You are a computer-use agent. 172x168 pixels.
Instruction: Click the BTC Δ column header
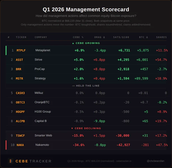[143, 37]
